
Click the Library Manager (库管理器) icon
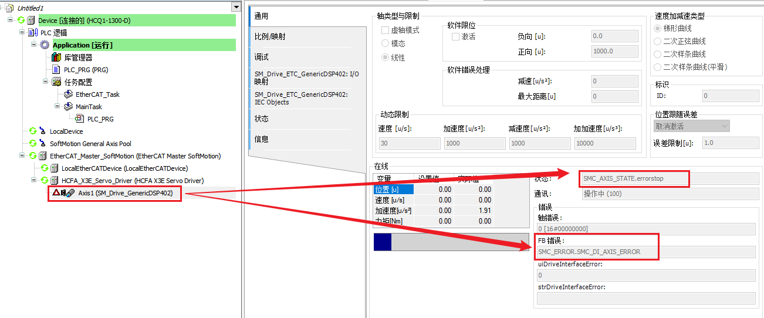pyautogui.click(x=56, y=57)
